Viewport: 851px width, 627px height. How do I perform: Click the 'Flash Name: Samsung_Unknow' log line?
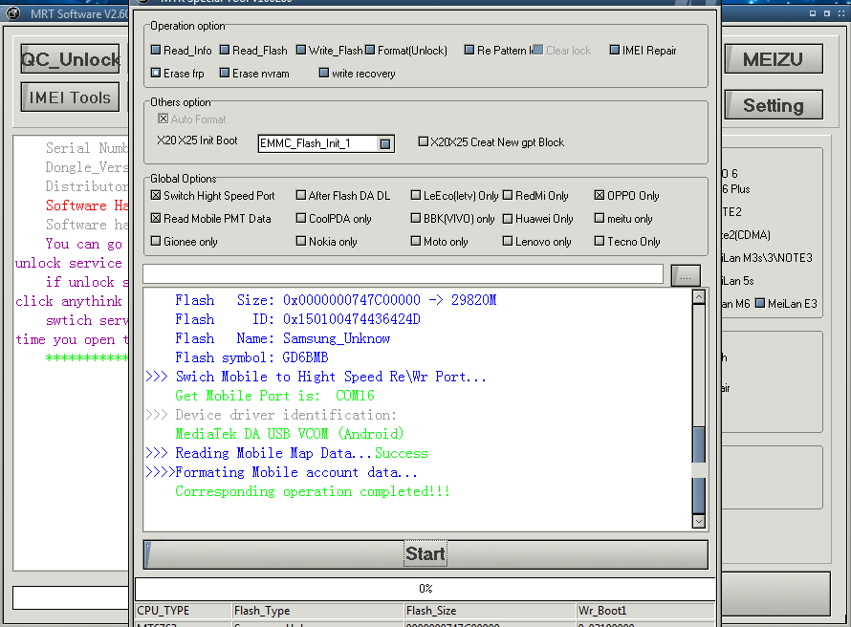tap(282, 338)
